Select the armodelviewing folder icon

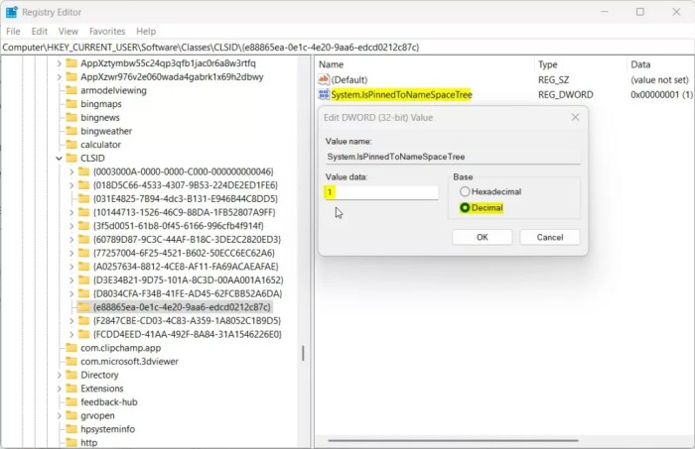[x=71, y=90]
